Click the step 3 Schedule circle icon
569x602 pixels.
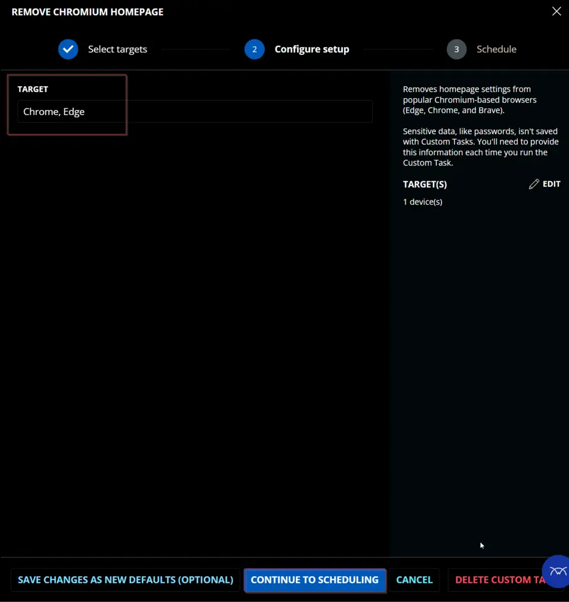(x=457, y=49)
